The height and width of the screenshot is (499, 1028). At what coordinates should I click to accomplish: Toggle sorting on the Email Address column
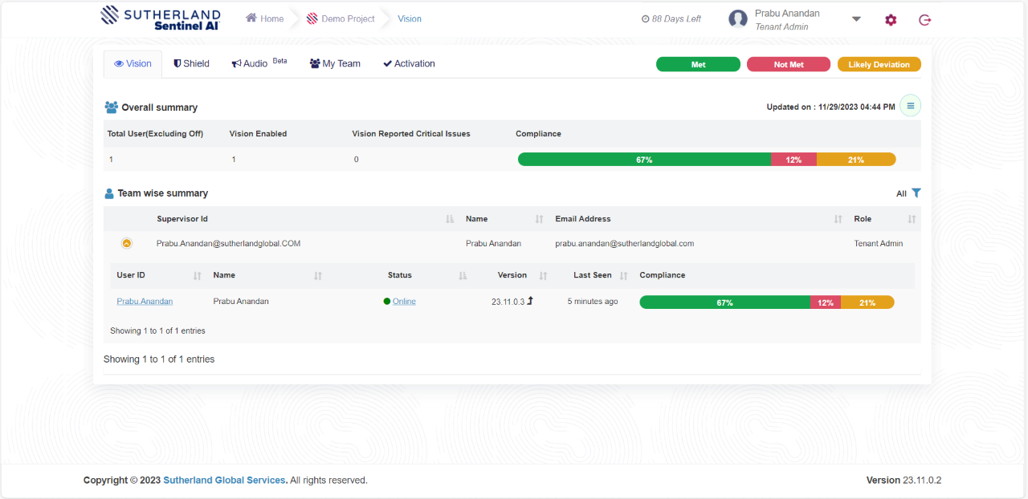point(839,218)
